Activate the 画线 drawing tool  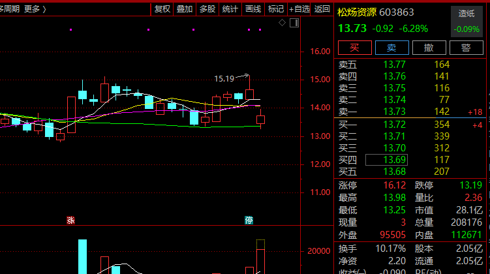(x=253, y=8)
